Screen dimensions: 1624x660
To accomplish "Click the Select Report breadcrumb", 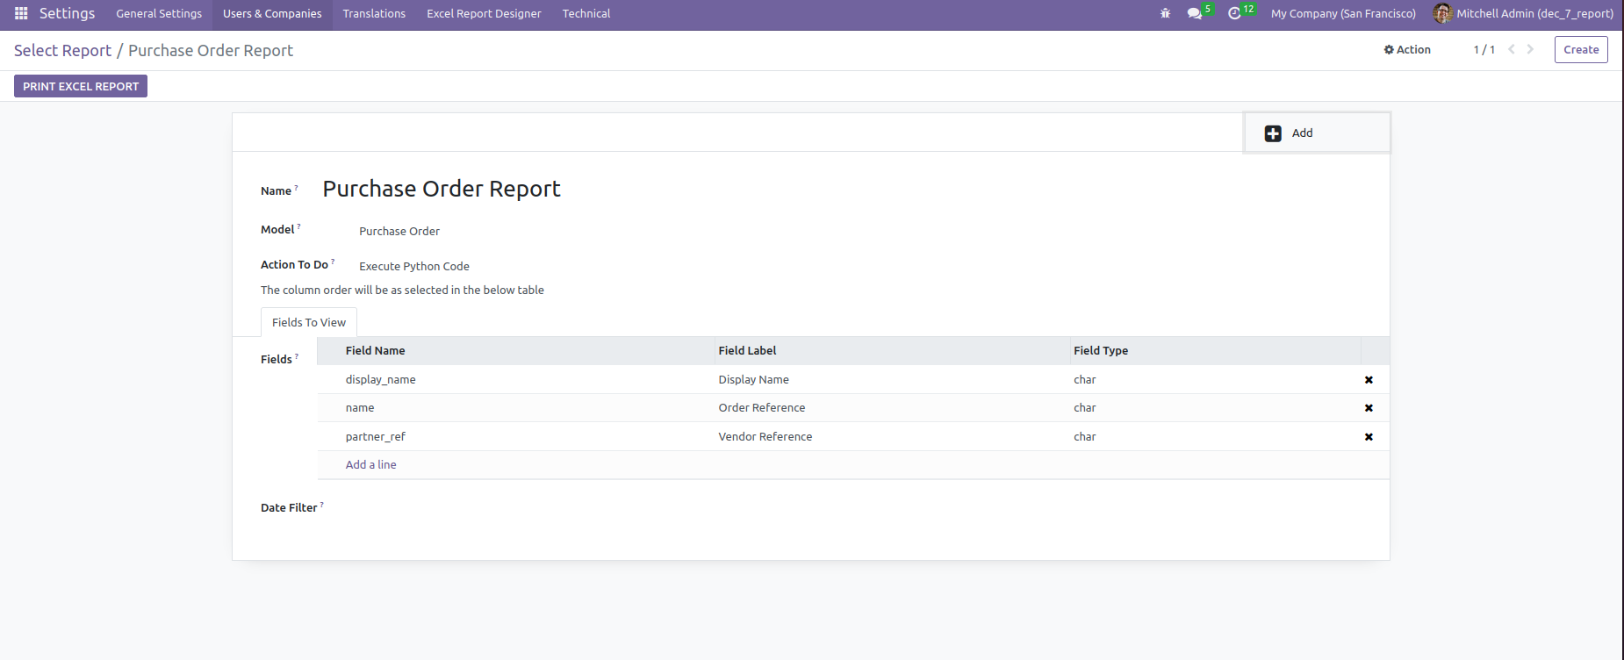I will [62, 51].
